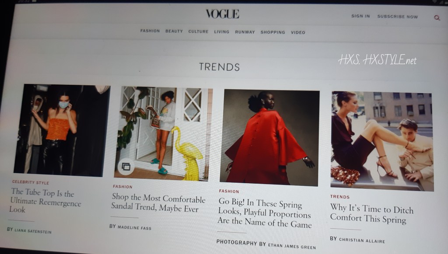Open 'Go Big! In These Spring Looks' article
Screen dimensions: 448x254
(x=264, y=213)
